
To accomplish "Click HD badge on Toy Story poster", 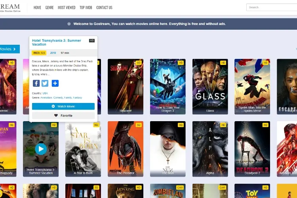I will [265, 187].
